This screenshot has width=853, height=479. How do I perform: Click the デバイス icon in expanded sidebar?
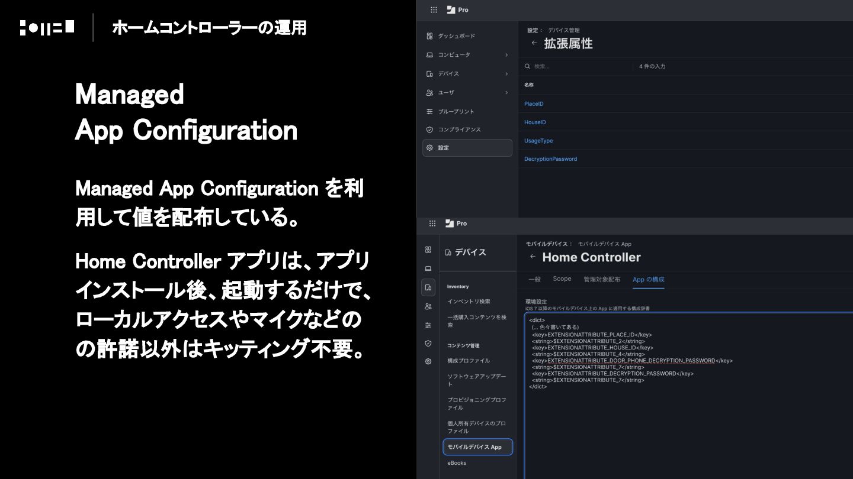pos(429,74)
